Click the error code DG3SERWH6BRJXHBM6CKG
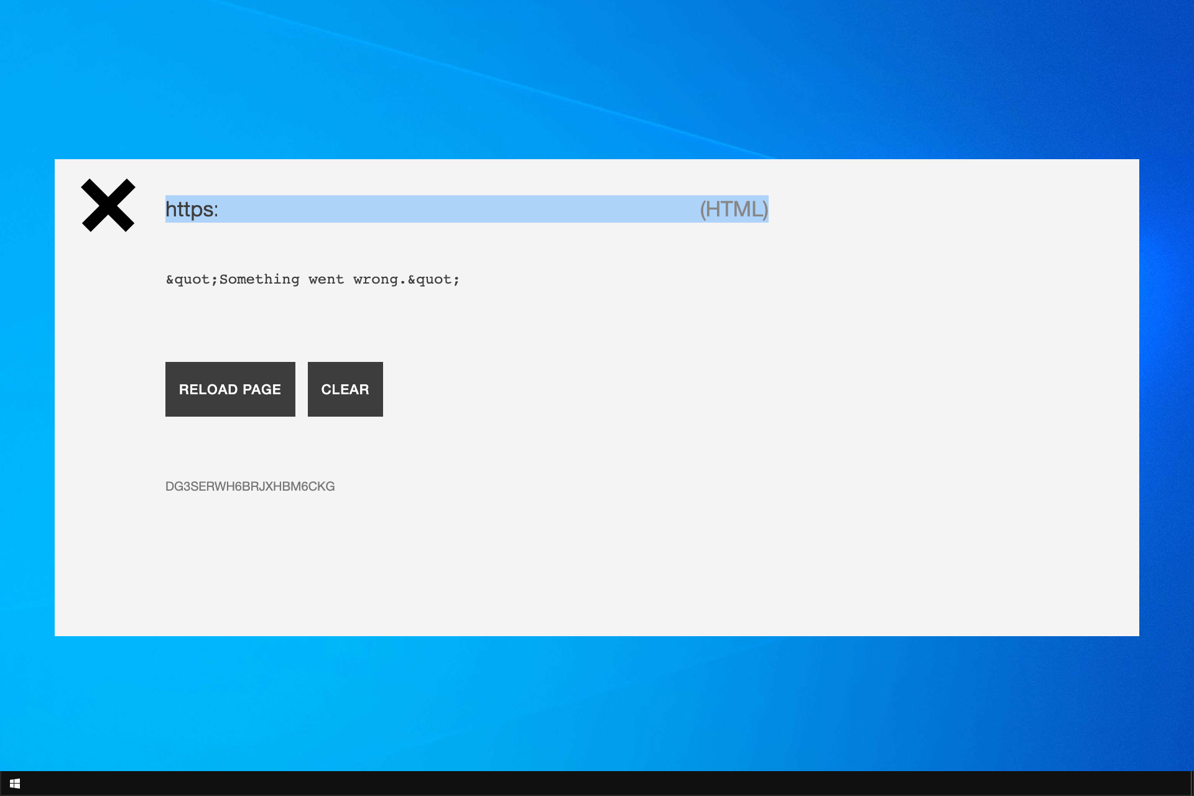Viewport: 1194px width, 796px height. coord(250,486)
